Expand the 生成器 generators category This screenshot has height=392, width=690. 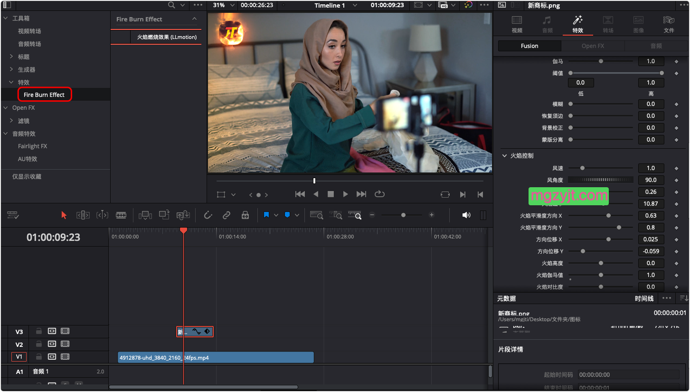(x=11, y=69)
